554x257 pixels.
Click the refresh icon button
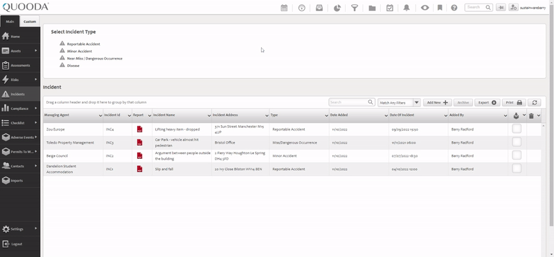(x=535, y=102)
